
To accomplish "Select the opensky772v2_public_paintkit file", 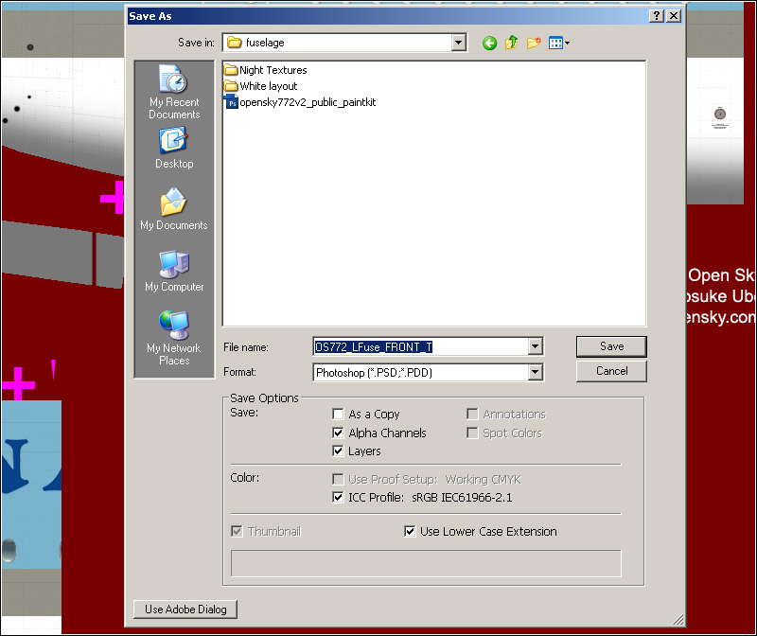I will 307,102.
